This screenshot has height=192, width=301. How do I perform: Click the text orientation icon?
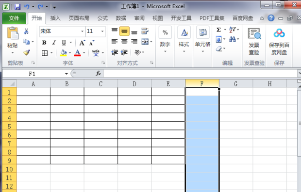tap(138, 52)
